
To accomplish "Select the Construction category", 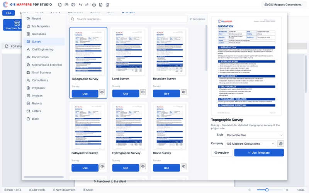I will [44, 57].
